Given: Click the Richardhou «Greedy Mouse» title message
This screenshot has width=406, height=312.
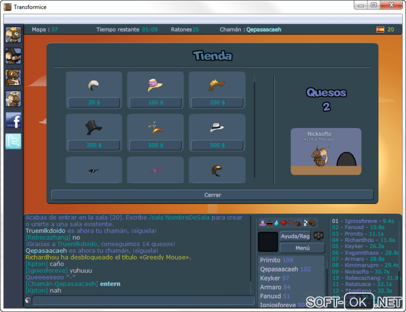Looking at the screenshot, I should pyautogui.click(x=108, y=257).
